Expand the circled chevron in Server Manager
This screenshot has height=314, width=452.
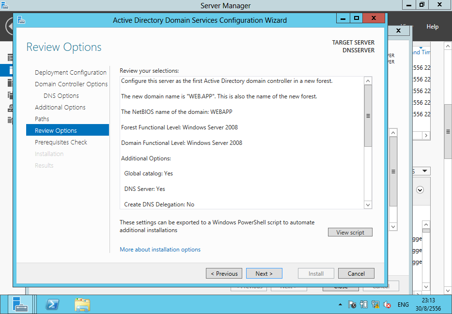(420, 190)
